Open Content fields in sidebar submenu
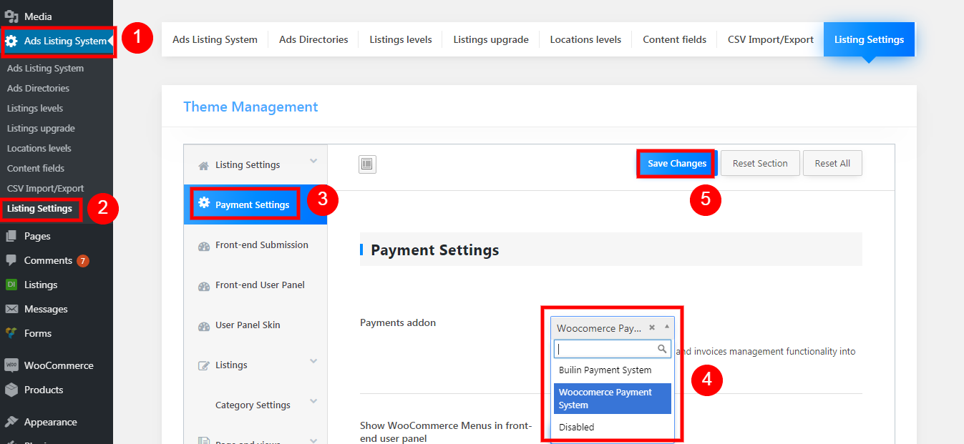 tap(36, 169)
